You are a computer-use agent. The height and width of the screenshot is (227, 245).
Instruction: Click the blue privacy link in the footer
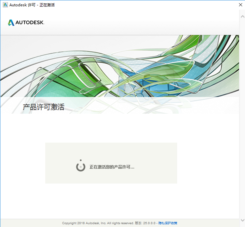tap(169, 223)
